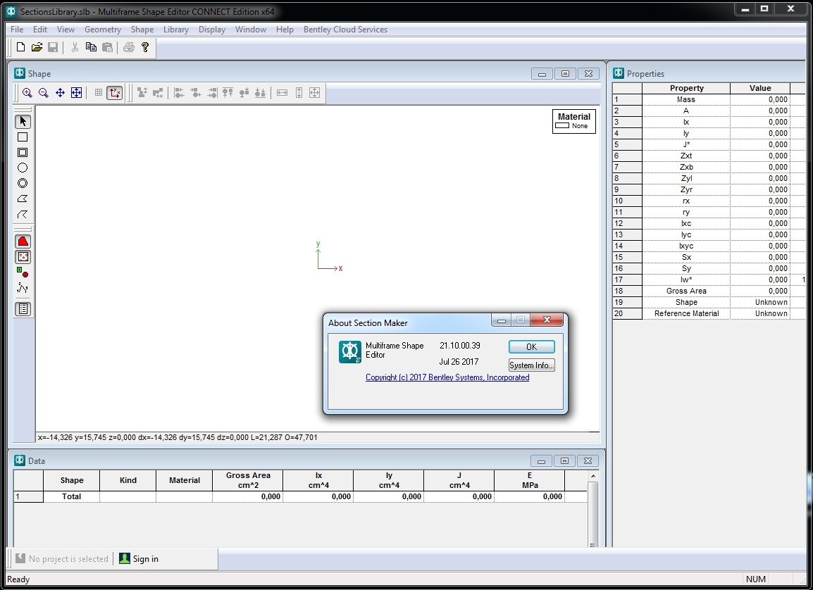Viewport: 813px width, 590px height.
Task: Open file using the folder icon
Action: [x=37, y=47]
